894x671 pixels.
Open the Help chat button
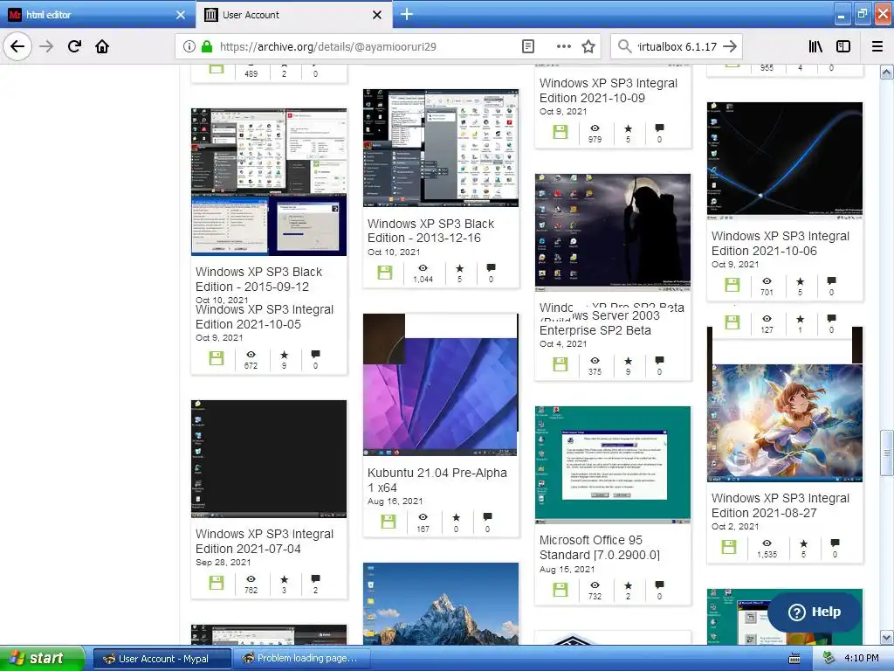[x=815, y=612]
